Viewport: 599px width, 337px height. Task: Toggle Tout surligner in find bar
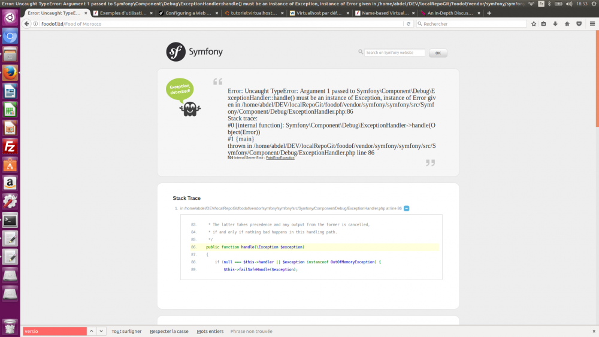(126, 331)
